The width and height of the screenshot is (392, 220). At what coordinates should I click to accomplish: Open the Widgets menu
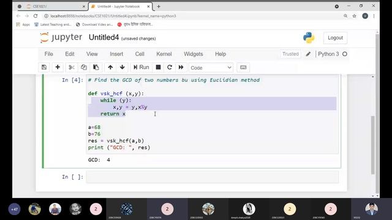[x=194, y=54]
